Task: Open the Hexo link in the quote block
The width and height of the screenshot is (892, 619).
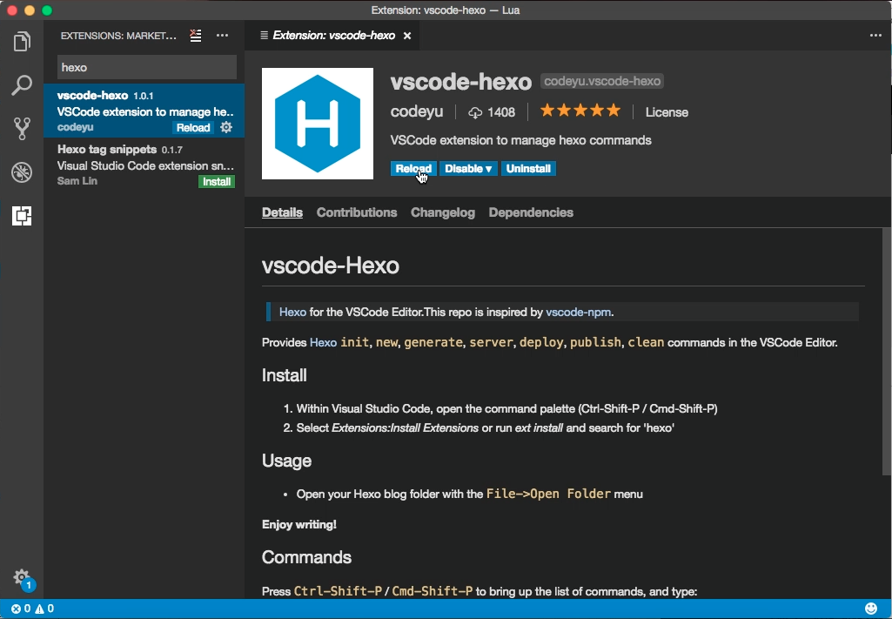Action: coord(292,312)
